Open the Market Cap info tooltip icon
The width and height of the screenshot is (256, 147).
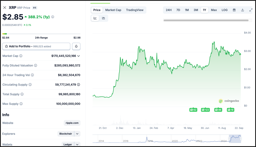click(x=21, y=56)
